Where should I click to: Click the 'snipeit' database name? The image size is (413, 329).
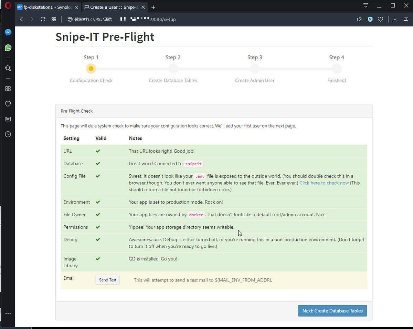193,164
